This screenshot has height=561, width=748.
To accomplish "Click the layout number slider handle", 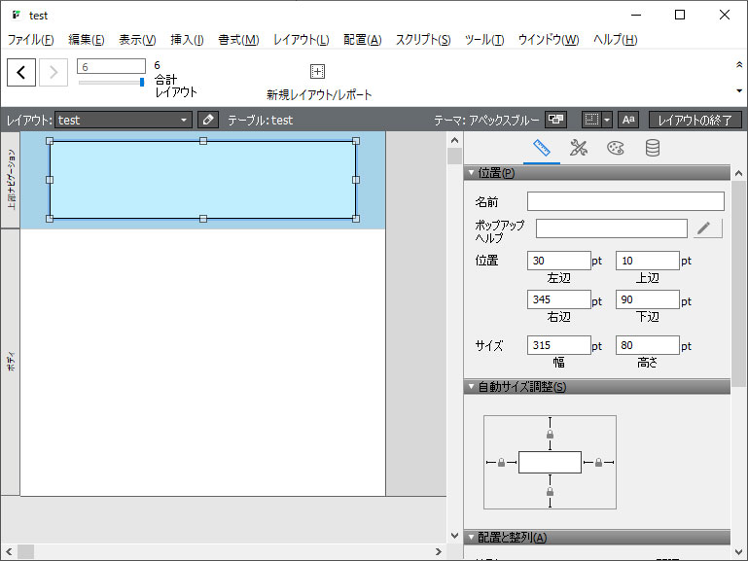I will pos(142,82).
